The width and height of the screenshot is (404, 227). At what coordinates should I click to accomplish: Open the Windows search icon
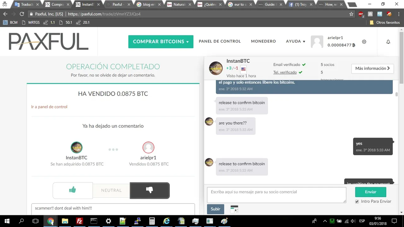[x=21, y=221]
